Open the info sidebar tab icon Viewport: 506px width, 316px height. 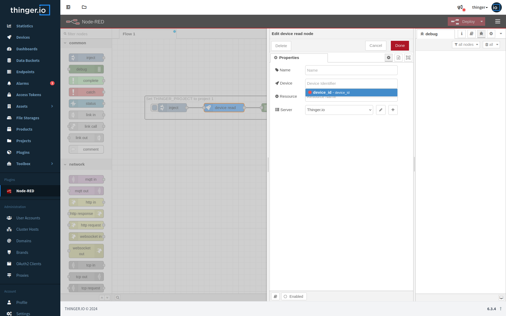coord(461,34)
